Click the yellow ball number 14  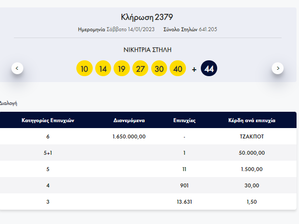click(x=103, y=68)
